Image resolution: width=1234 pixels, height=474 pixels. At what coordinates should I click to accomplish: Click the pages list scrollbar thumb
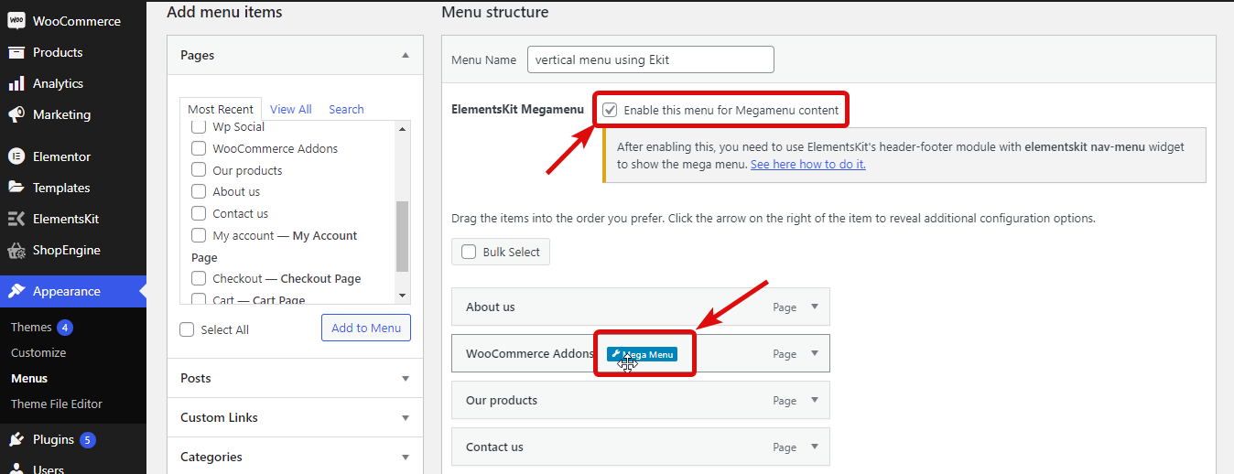(402, 237)
